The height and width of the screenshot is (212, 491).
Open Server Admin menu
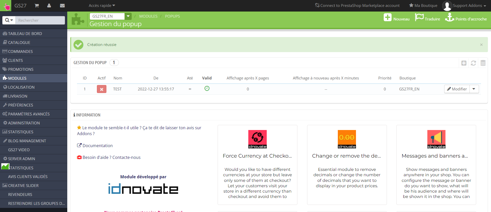pyautogui.click(x=34, y=159)
